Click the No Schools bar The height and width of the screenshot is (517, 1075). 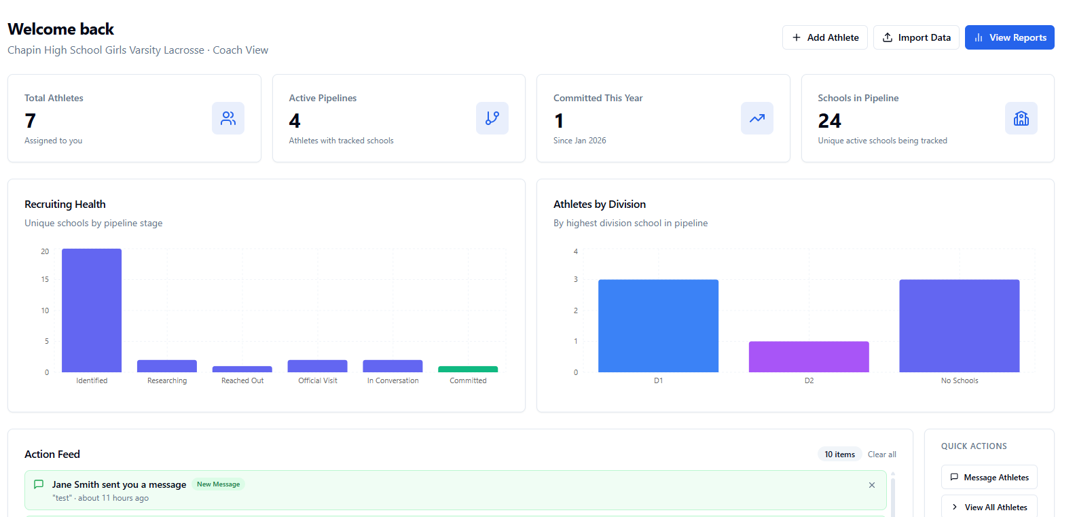click(x=960, y=326)
